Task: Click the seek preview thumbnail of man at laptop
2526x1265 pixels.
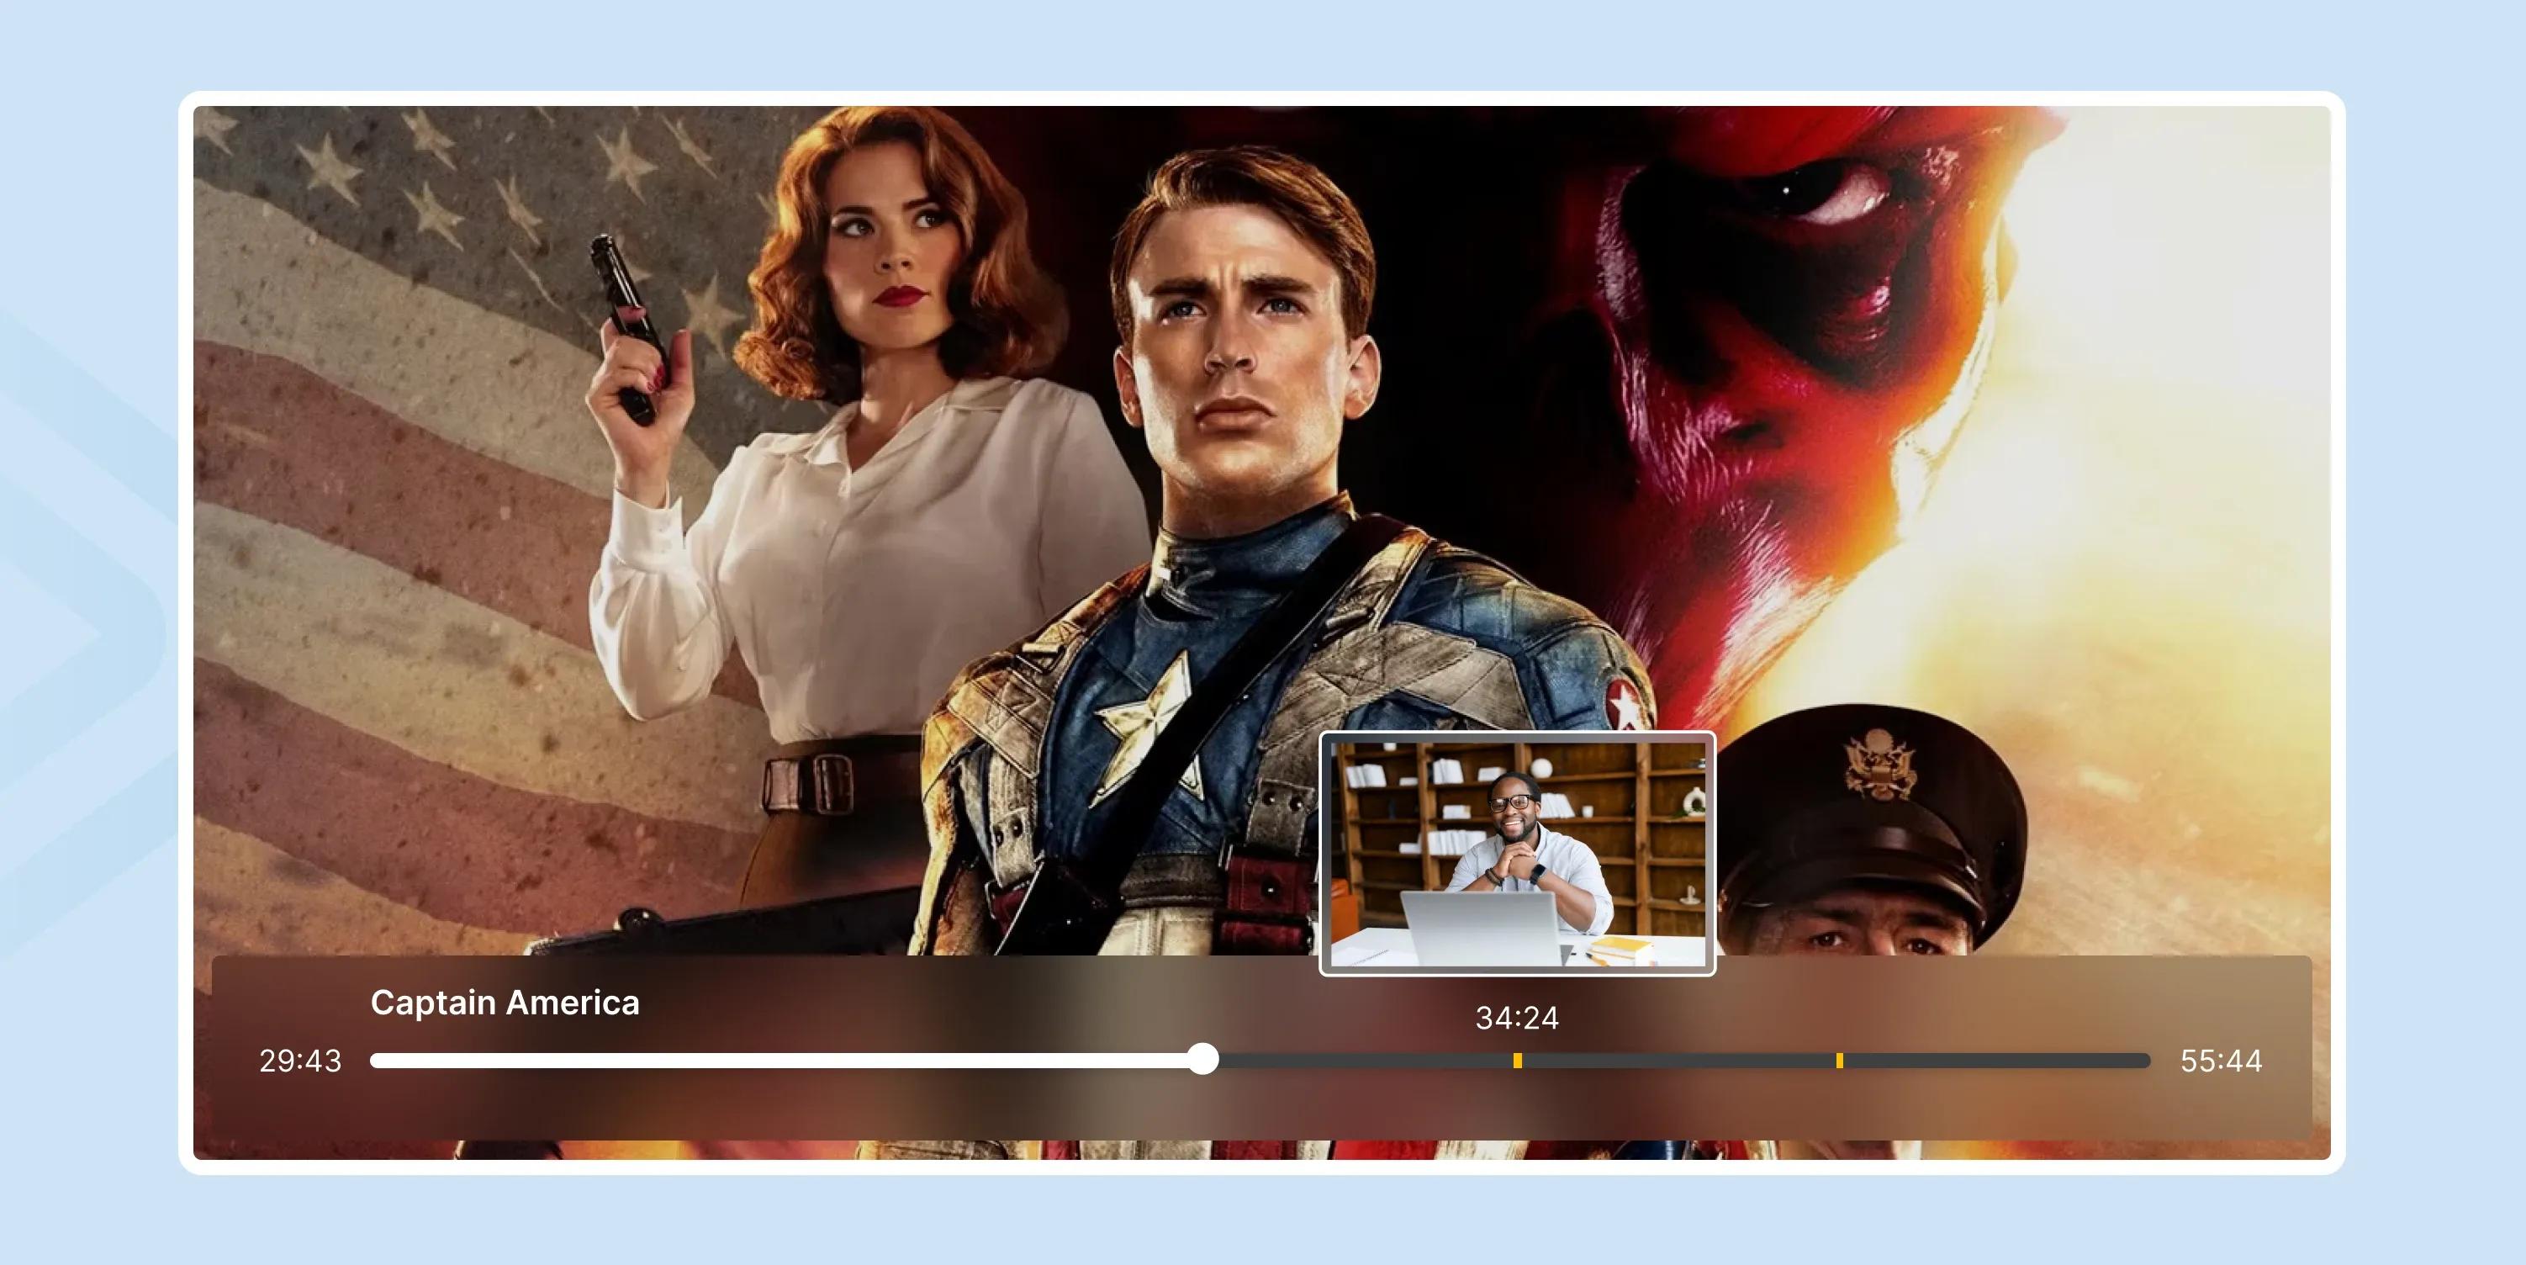Action: click(x=1517, y=853)
